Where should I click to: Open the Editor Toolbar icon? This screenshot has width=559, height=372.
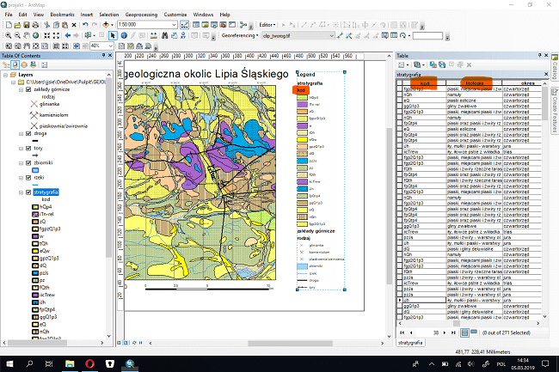(184, 25)
